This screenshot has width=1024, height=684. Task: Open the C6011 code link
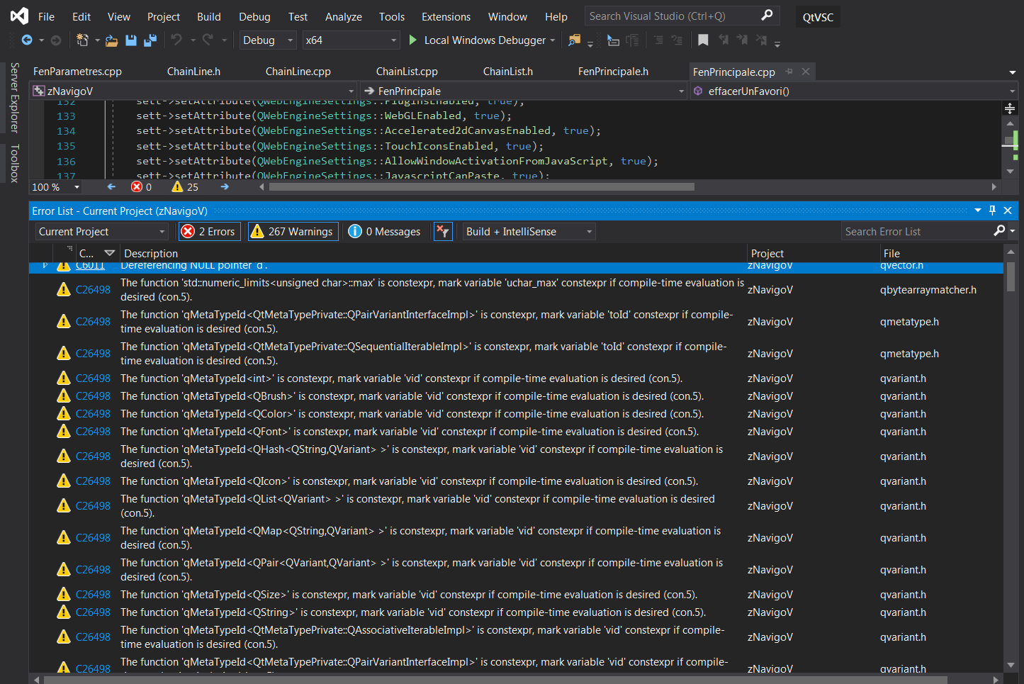pyautogui.click(x=90, y=266)
